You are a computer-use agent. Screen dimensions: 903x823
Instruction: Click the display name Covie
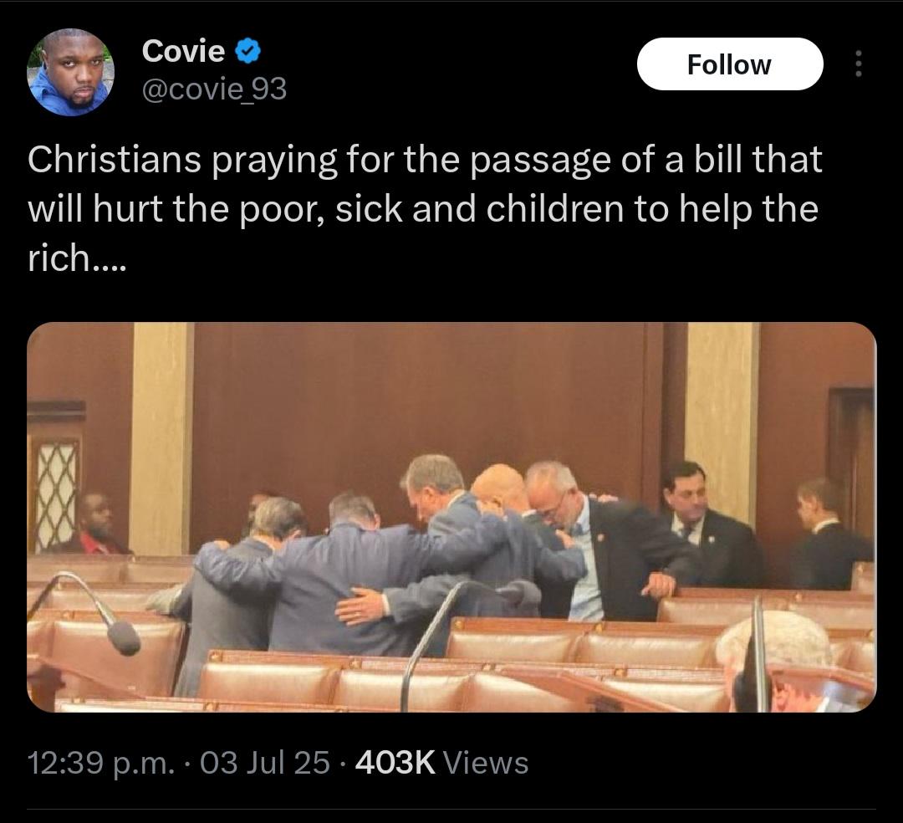[183, 51]
